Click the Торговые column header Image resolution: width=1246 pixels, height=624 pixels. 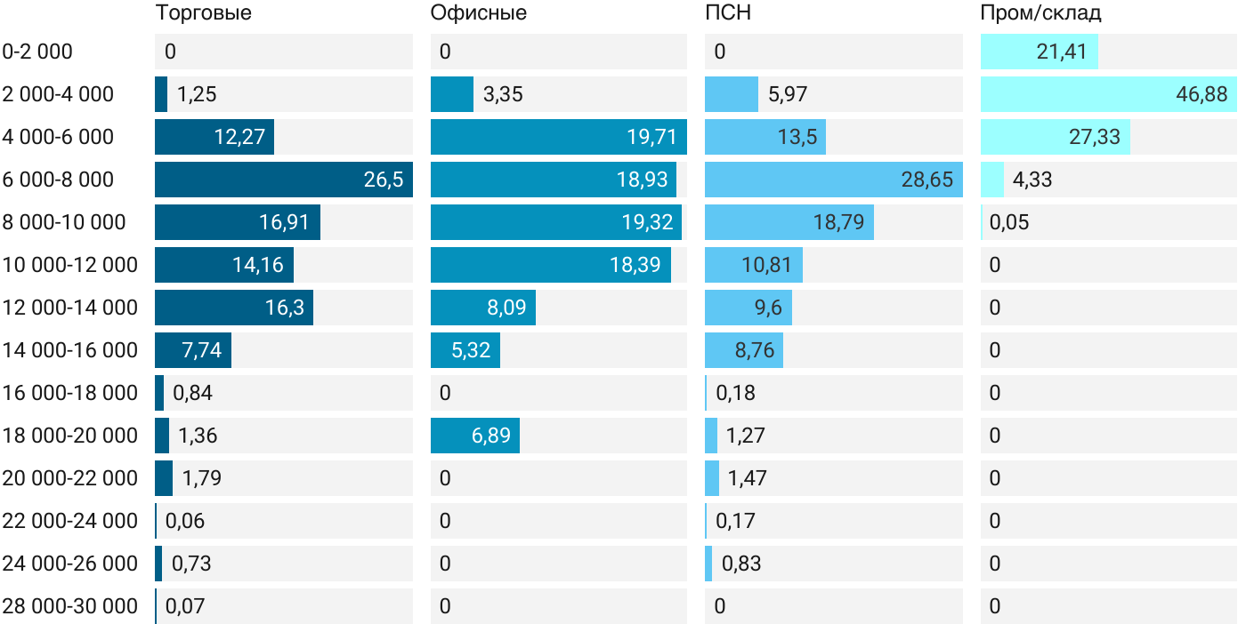tap(203, 12)
